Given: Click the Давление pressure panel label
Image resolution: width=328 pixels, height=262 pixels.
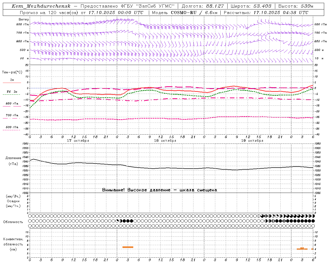Looking at the screenshot, I should coord(13,158).
